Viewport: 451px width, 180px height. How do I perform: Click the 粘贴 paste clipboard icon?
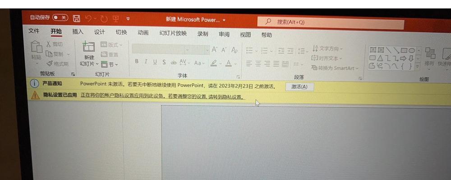pos(37,46)
